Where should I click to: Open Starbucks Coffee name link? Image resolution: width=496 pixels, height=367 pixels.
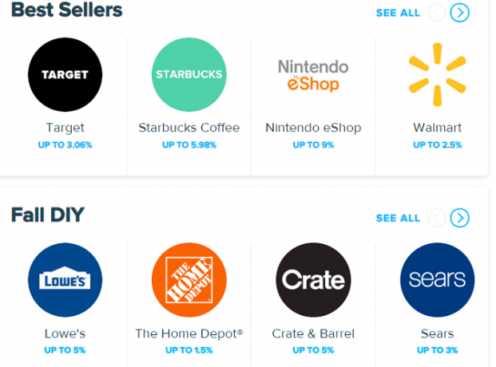point(189,128)
